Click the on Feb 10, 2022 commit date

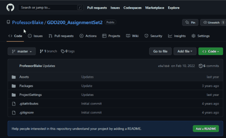(183, 66)
